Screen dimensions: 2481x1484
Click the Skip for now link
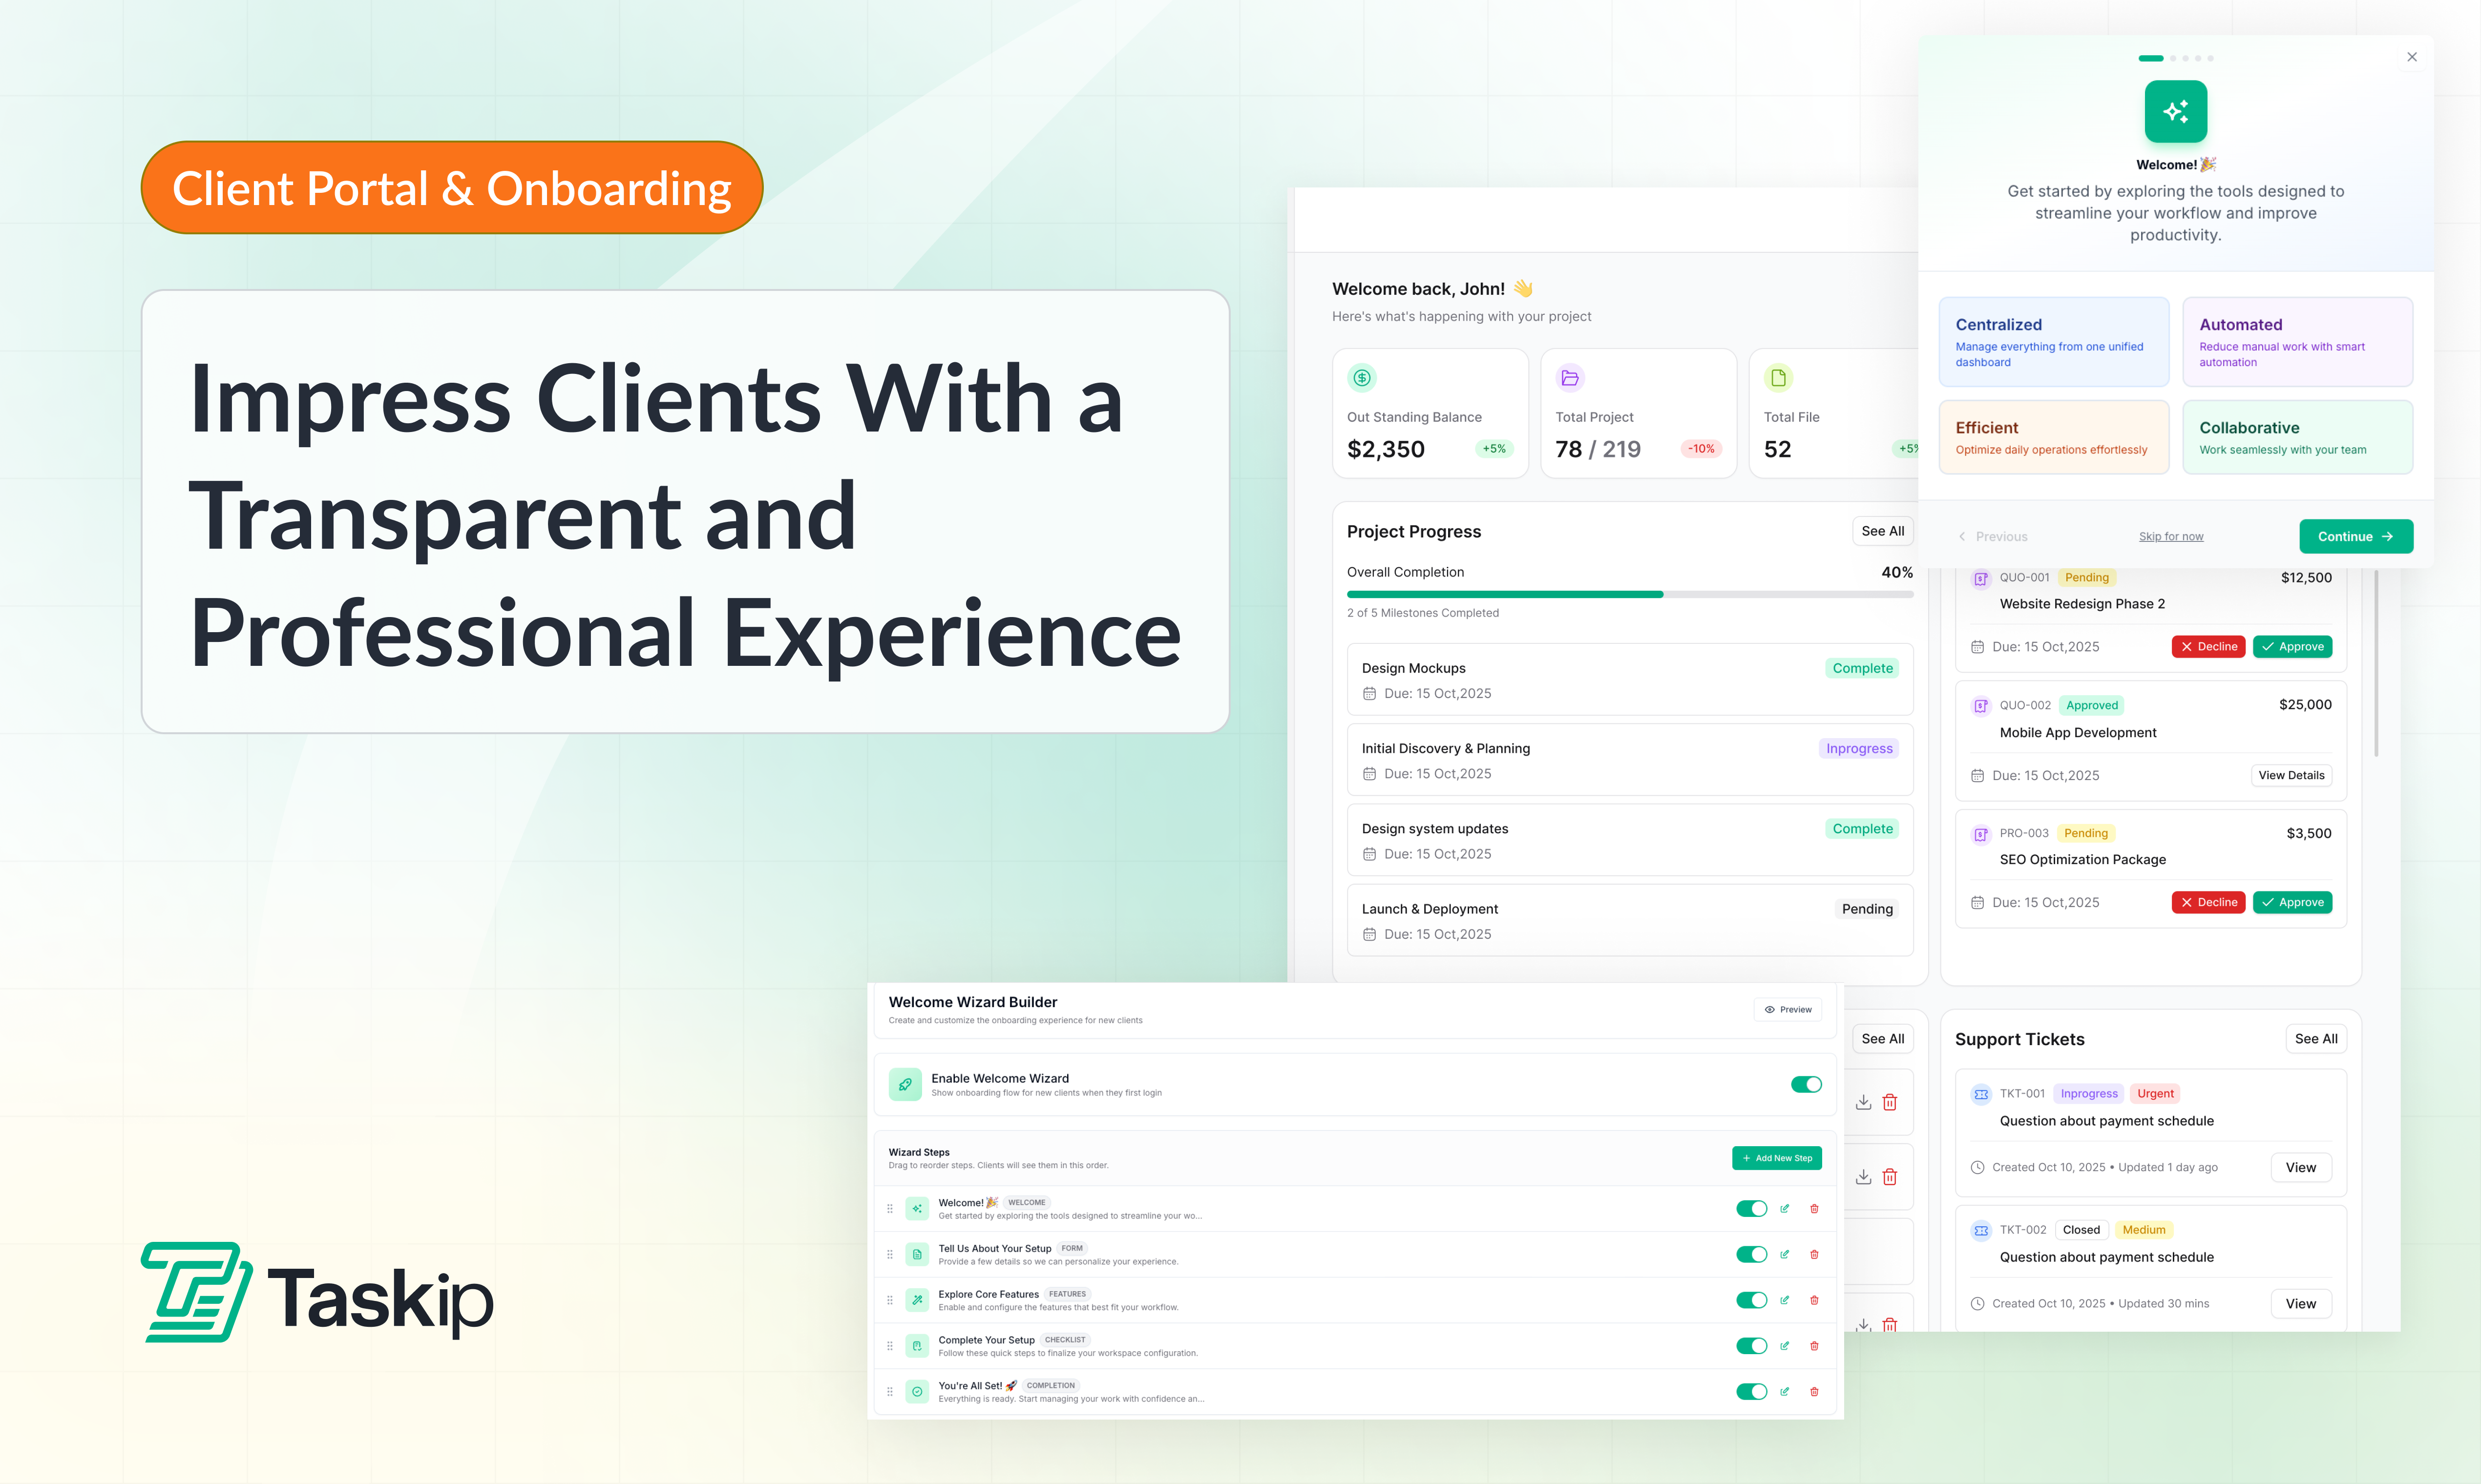pos(2171,537)
